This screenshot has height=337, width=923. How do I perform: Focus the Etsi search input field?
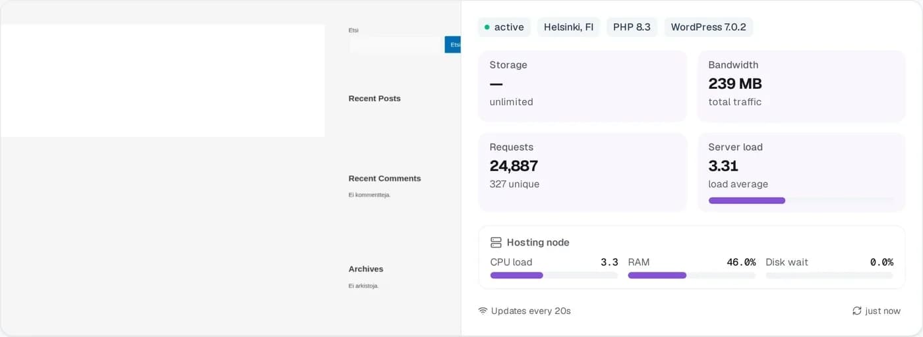(x=396, y=45)
